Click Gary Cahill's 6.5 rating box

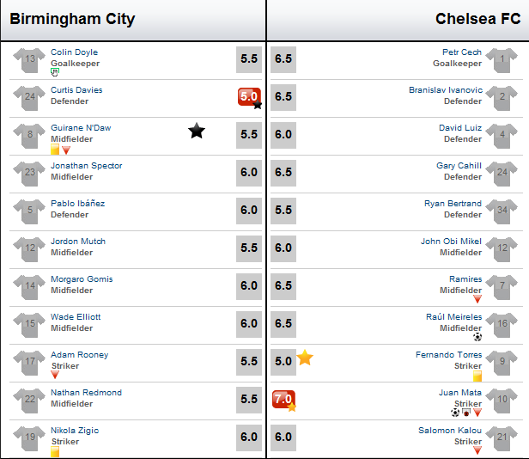pyautogui.click(x=283, y=172)
